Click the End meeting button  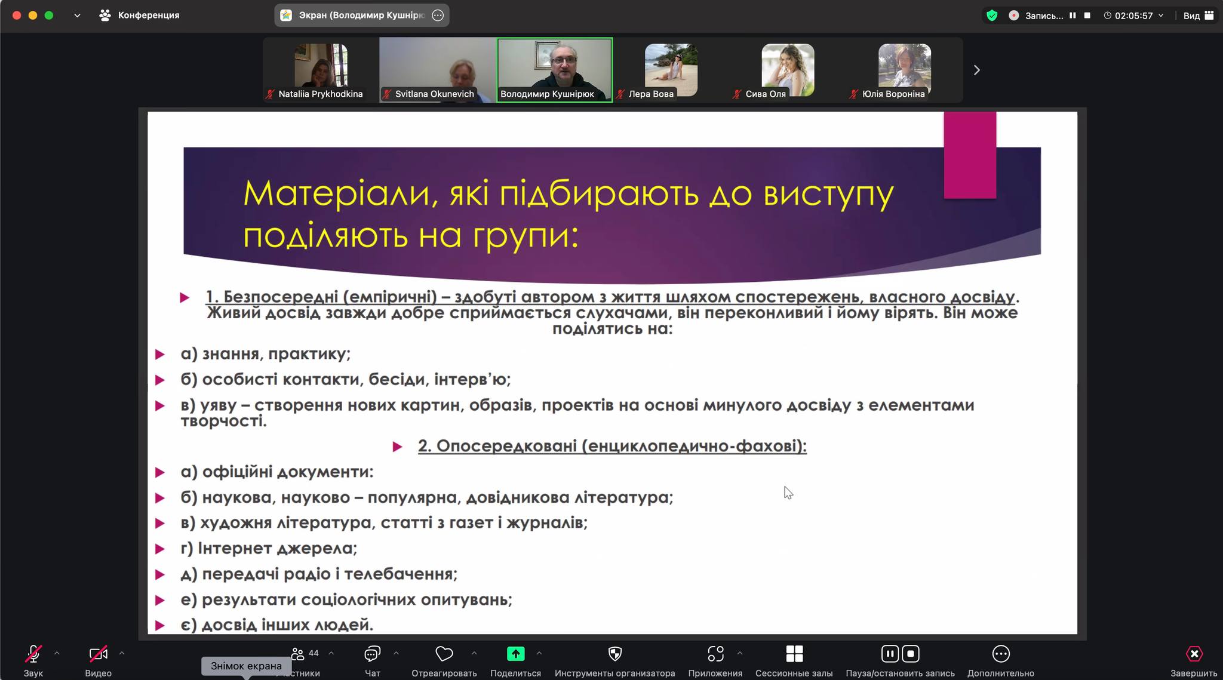1194,654
